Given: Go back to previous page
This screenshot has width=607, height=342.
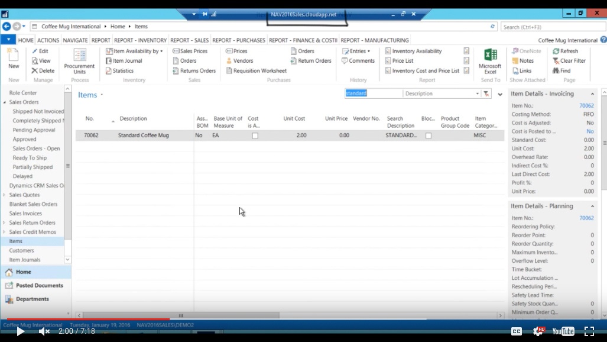Looking at the screenshot, I should (x=7, y=27).
